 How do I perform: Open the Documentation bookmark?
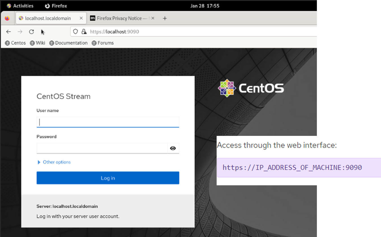68,43
